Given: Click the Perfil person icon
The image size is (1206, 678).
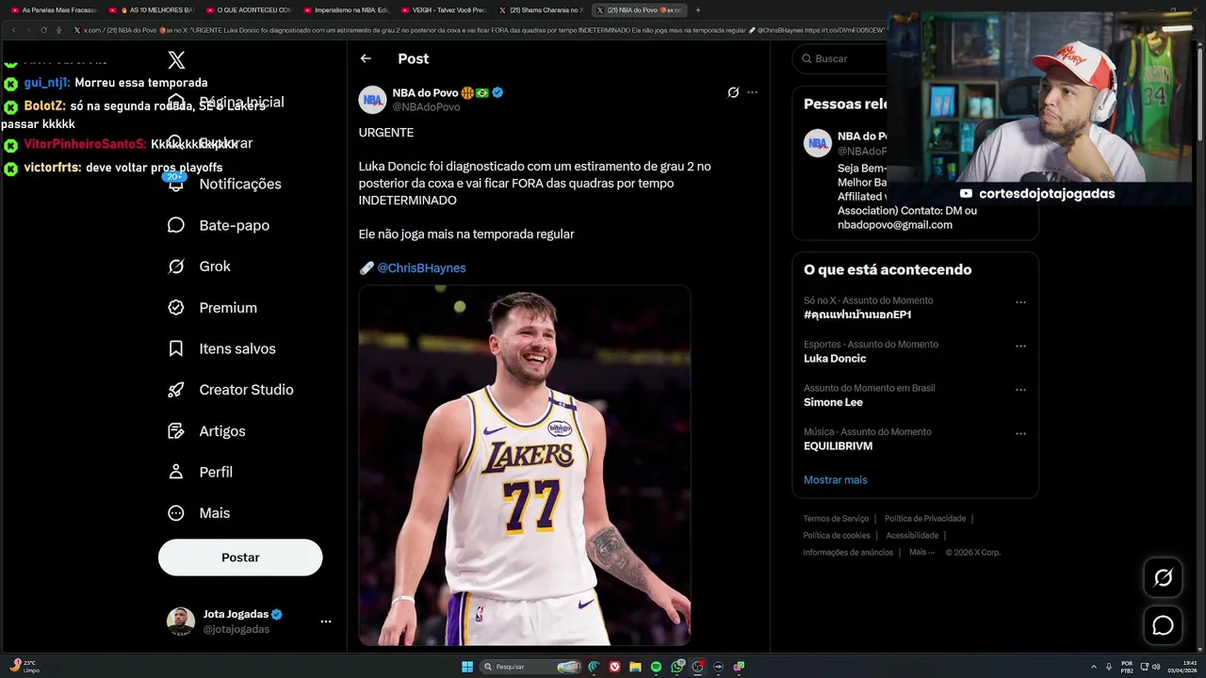Looking at the screenshot, I should click(176, 472).
